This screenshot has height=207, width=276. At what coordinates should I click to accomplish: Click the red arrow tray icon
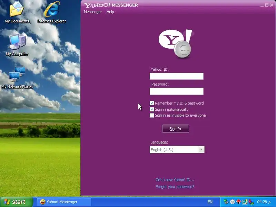[238, 202]
